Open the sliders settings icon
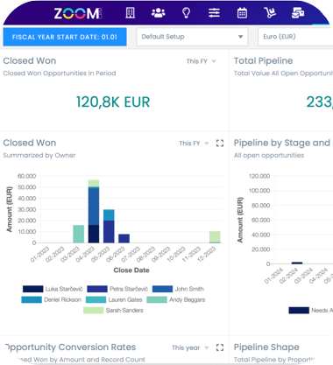The image size is (333, 365). pos(214,13)
